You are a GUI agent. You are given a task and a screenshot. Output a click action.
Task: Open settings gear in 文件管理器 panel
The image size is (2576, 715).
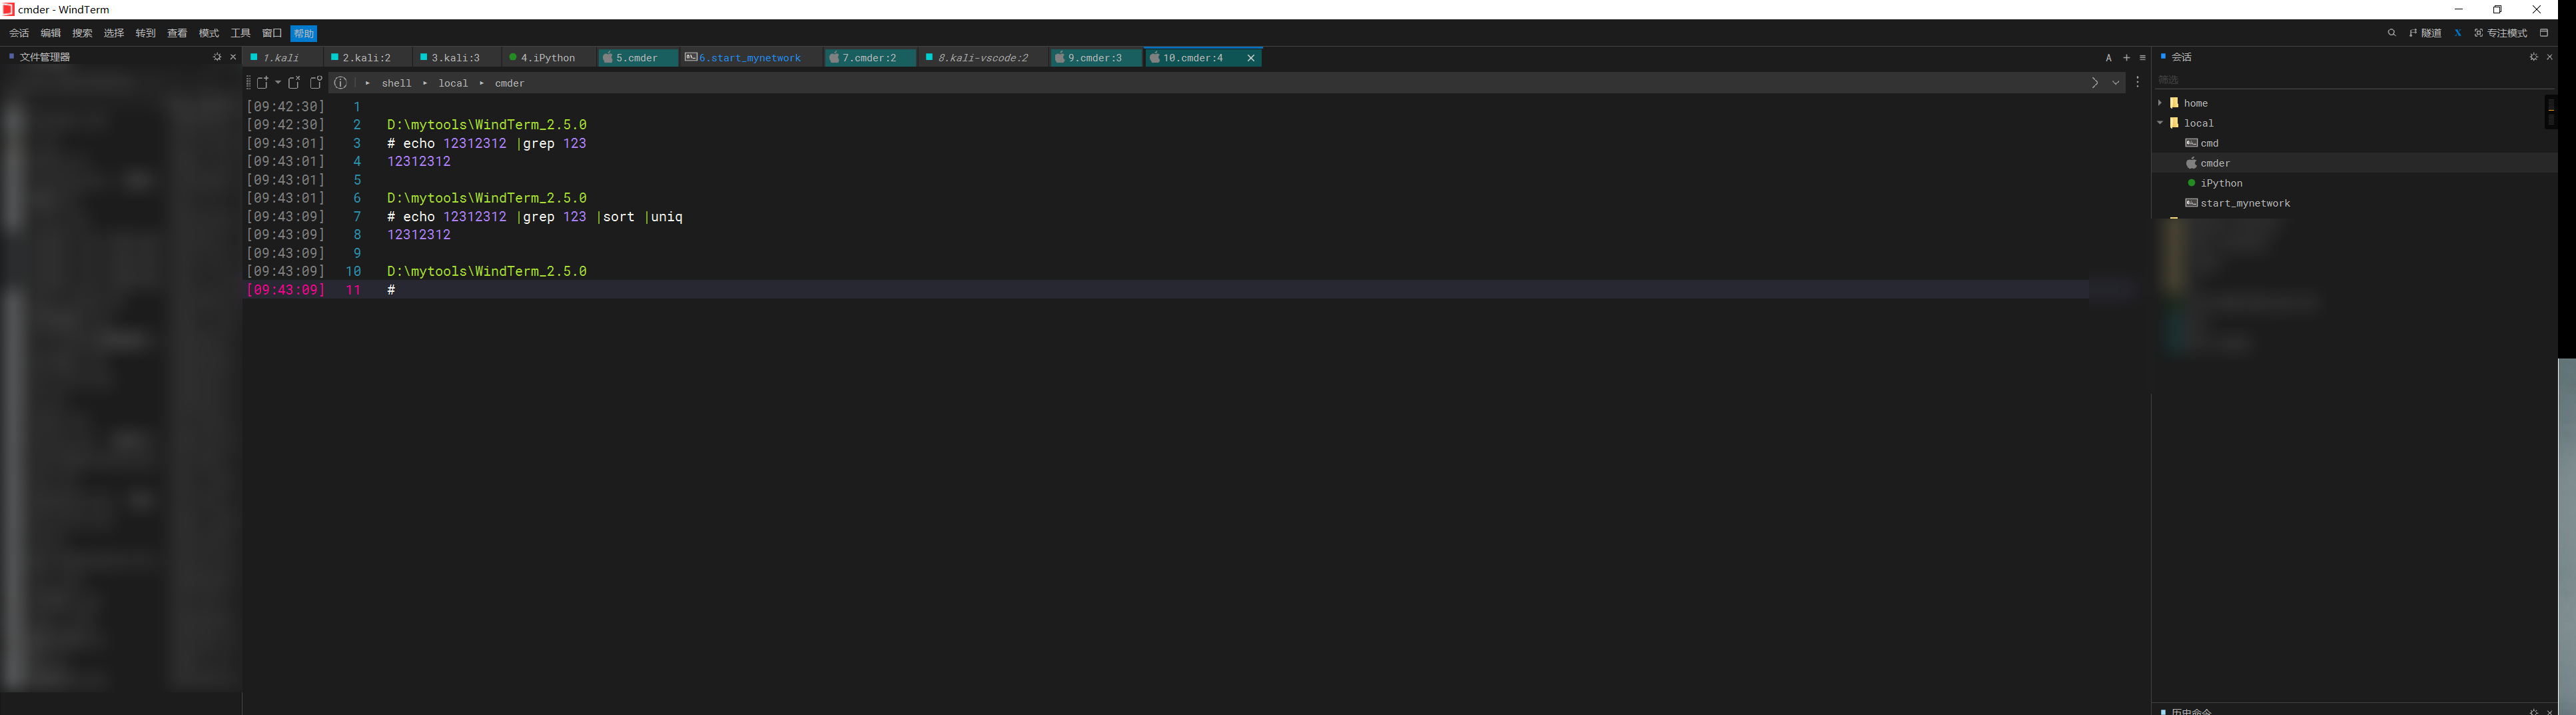click(x=217, y=57)
